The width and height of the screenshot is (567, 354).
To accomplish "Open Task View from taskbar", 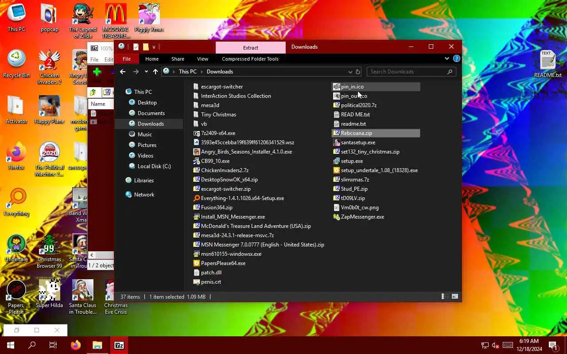I will [x=53, y=345].
